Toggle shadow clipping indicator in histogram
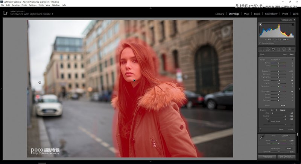Screen dimensions: 301x164 260,24
